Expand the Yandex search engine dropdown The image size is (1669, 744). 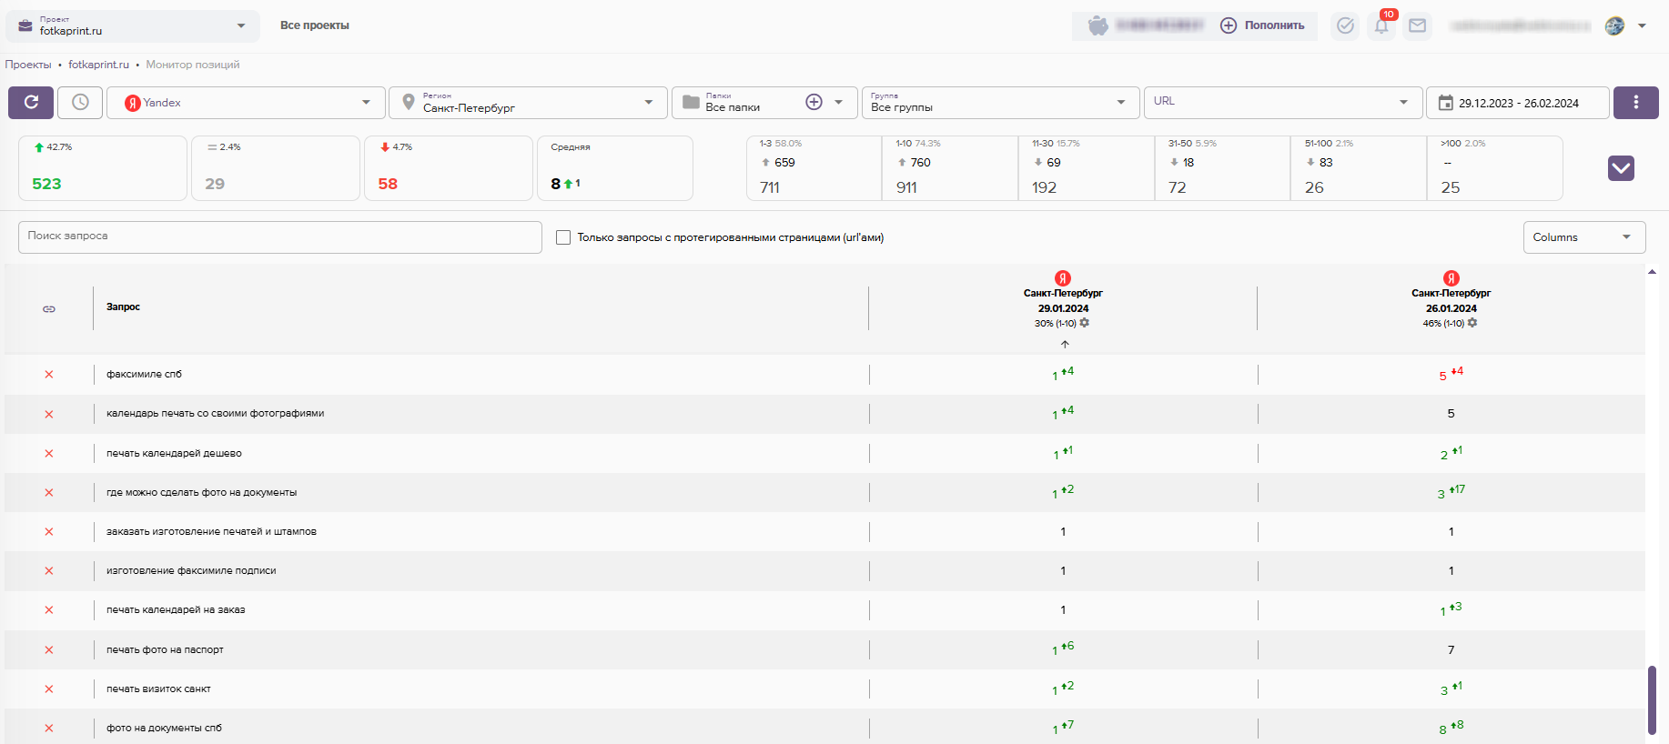click(246, 103)
